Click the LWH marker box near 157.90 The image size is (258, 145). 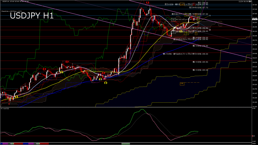(x=182, y=4)
